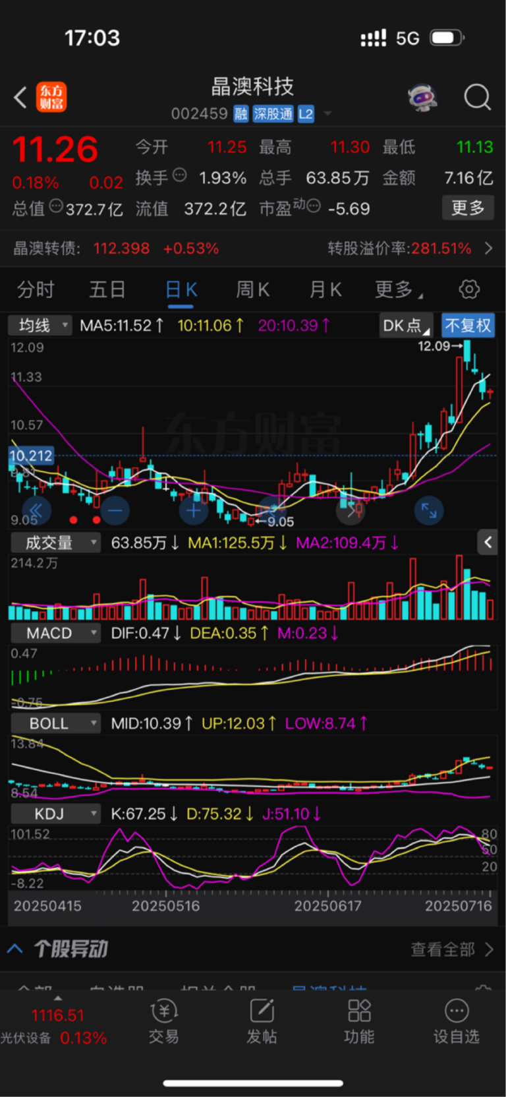Tap the info icon beside 换手
This screenshot has width=506, height=1097.
pos(179,175)
